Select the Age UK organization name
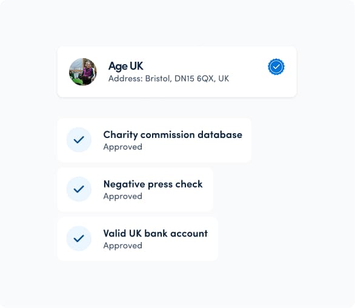This screenshot has height=308, width=355. coord(125,66)
